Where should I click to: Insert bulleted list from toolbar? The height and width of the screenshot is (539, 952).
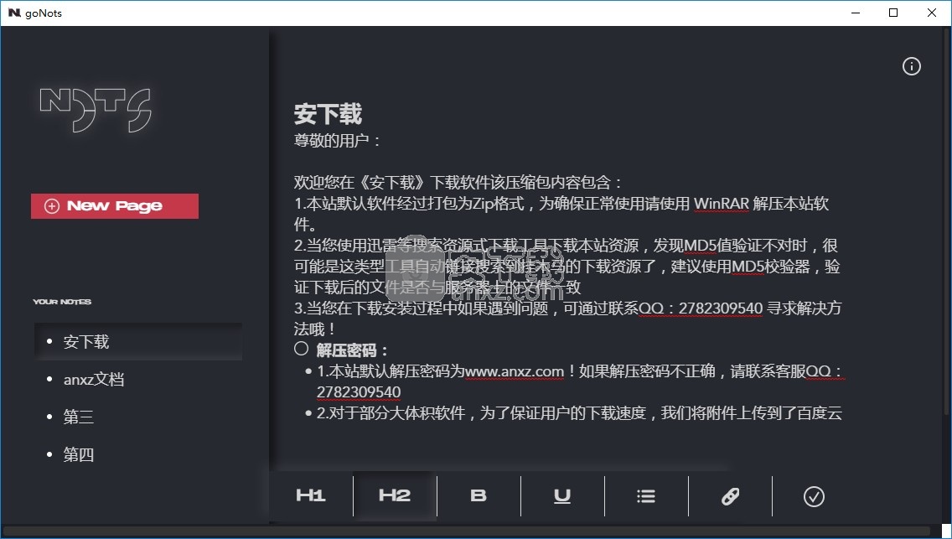pyautogui.click(x=646, y=496)
